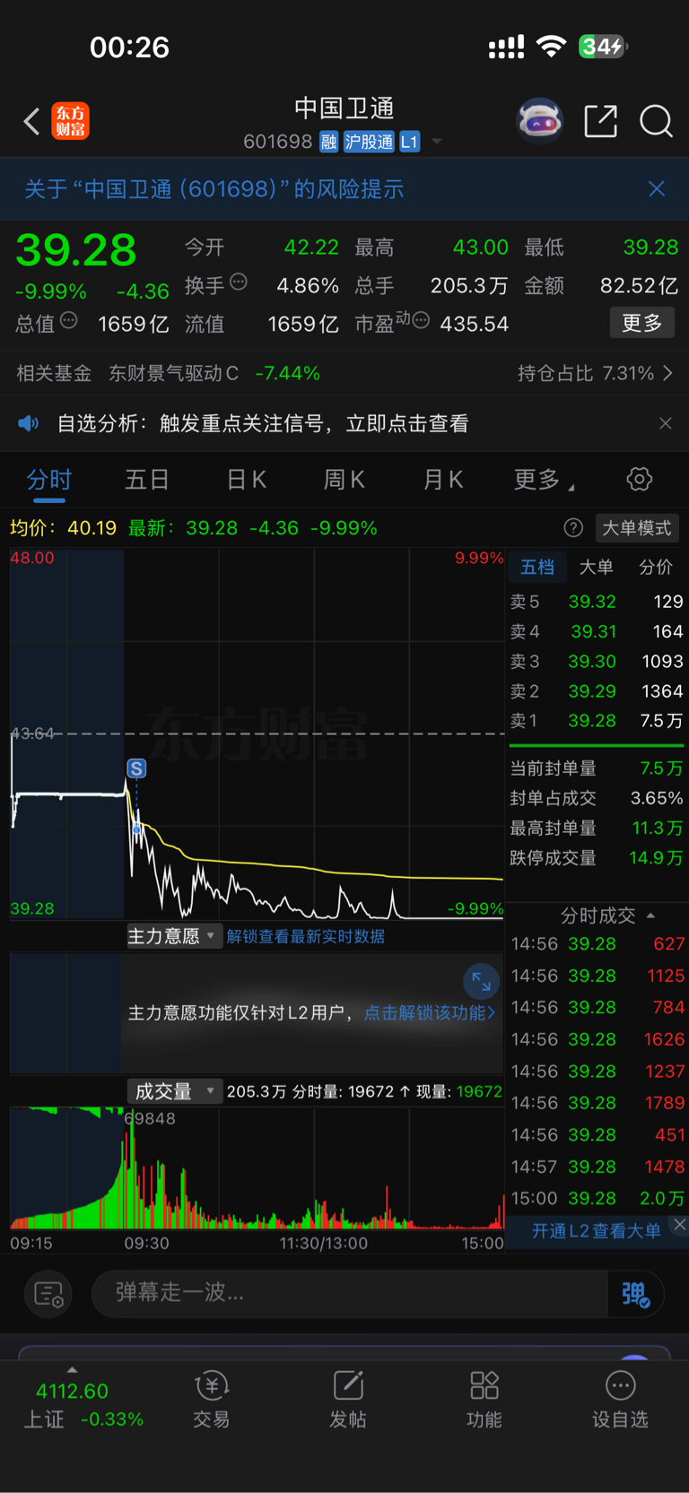The height and width of the screenshot is (1493, 689).
Task: Tap the 沪股通 tag
Action: (369, 142)
